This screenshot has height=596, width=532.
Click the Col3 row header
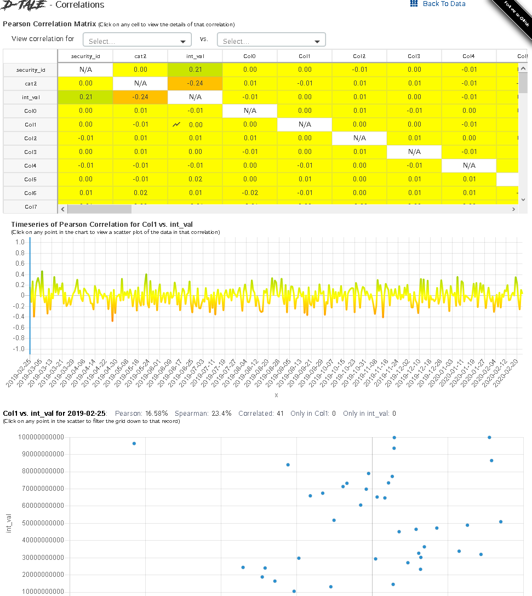(x=31, y=152)
